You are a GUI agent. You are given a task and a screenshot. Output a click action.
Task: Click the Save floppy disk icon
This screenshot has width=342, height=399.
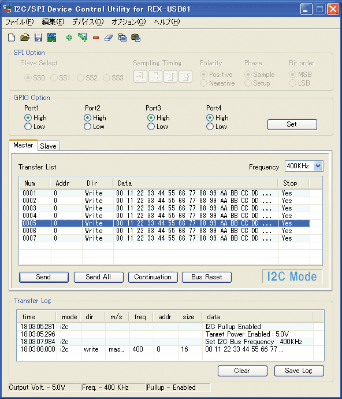tap(38, 38)
